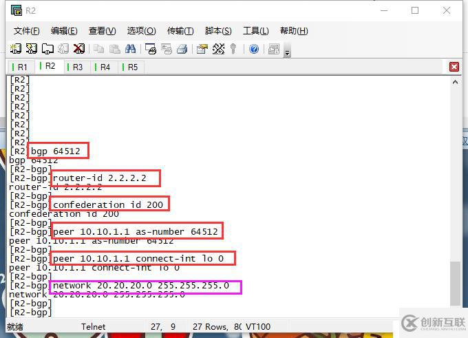Click 'confederation id 200' command text
This screenshot has width=468, height=338.
[x=108, y=205]
